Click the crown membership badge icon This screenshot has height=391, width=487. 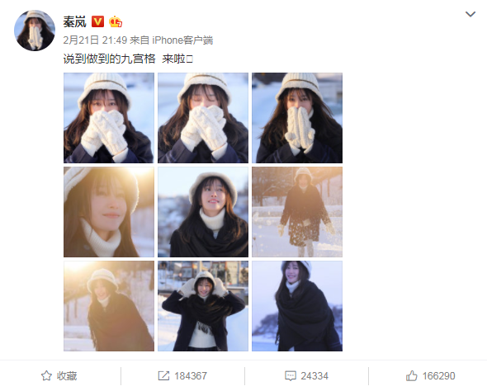point(116,21)
